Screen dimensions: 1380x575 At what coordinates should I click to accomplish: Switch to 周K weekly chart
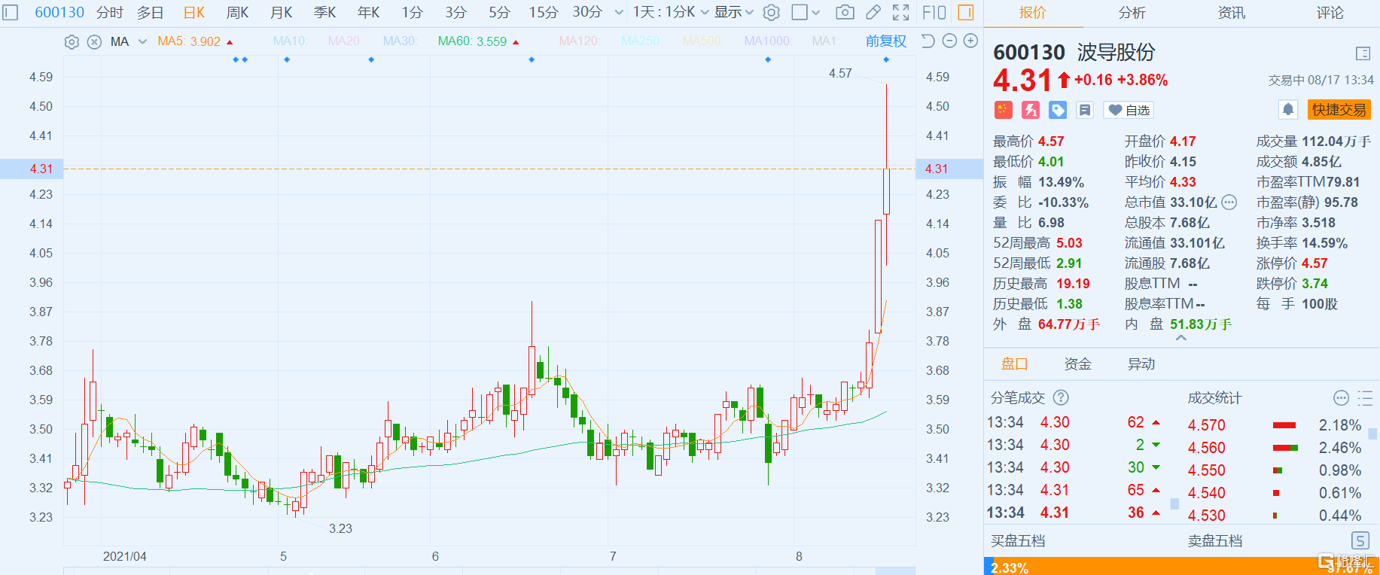(237, 12)
